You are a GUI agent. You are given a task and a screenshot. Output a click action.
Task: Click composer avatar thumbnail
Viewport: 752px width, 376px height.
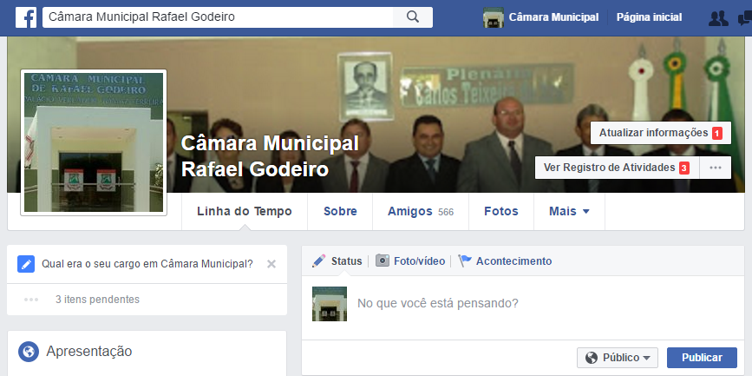coord(330,304)
